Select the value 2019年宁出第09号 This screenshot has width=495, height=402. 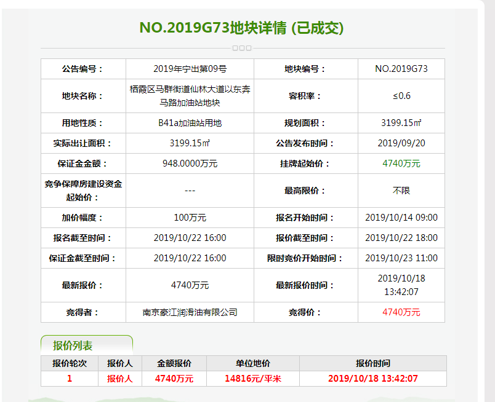pos(190,69)
